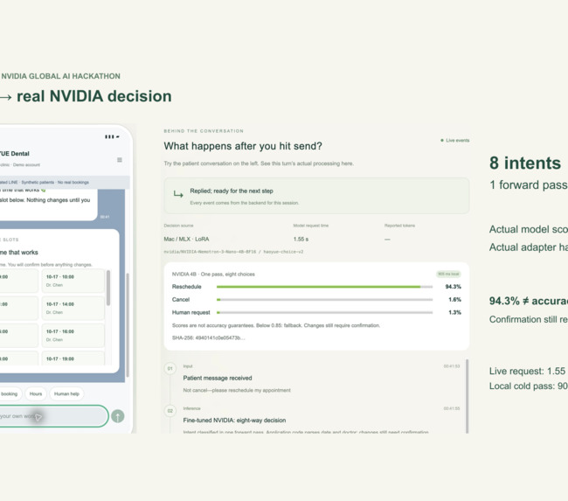This screenshot has height=501, width=568.
Task: Click the 00:41:55 event timestamp
Action: coord(452,408)
